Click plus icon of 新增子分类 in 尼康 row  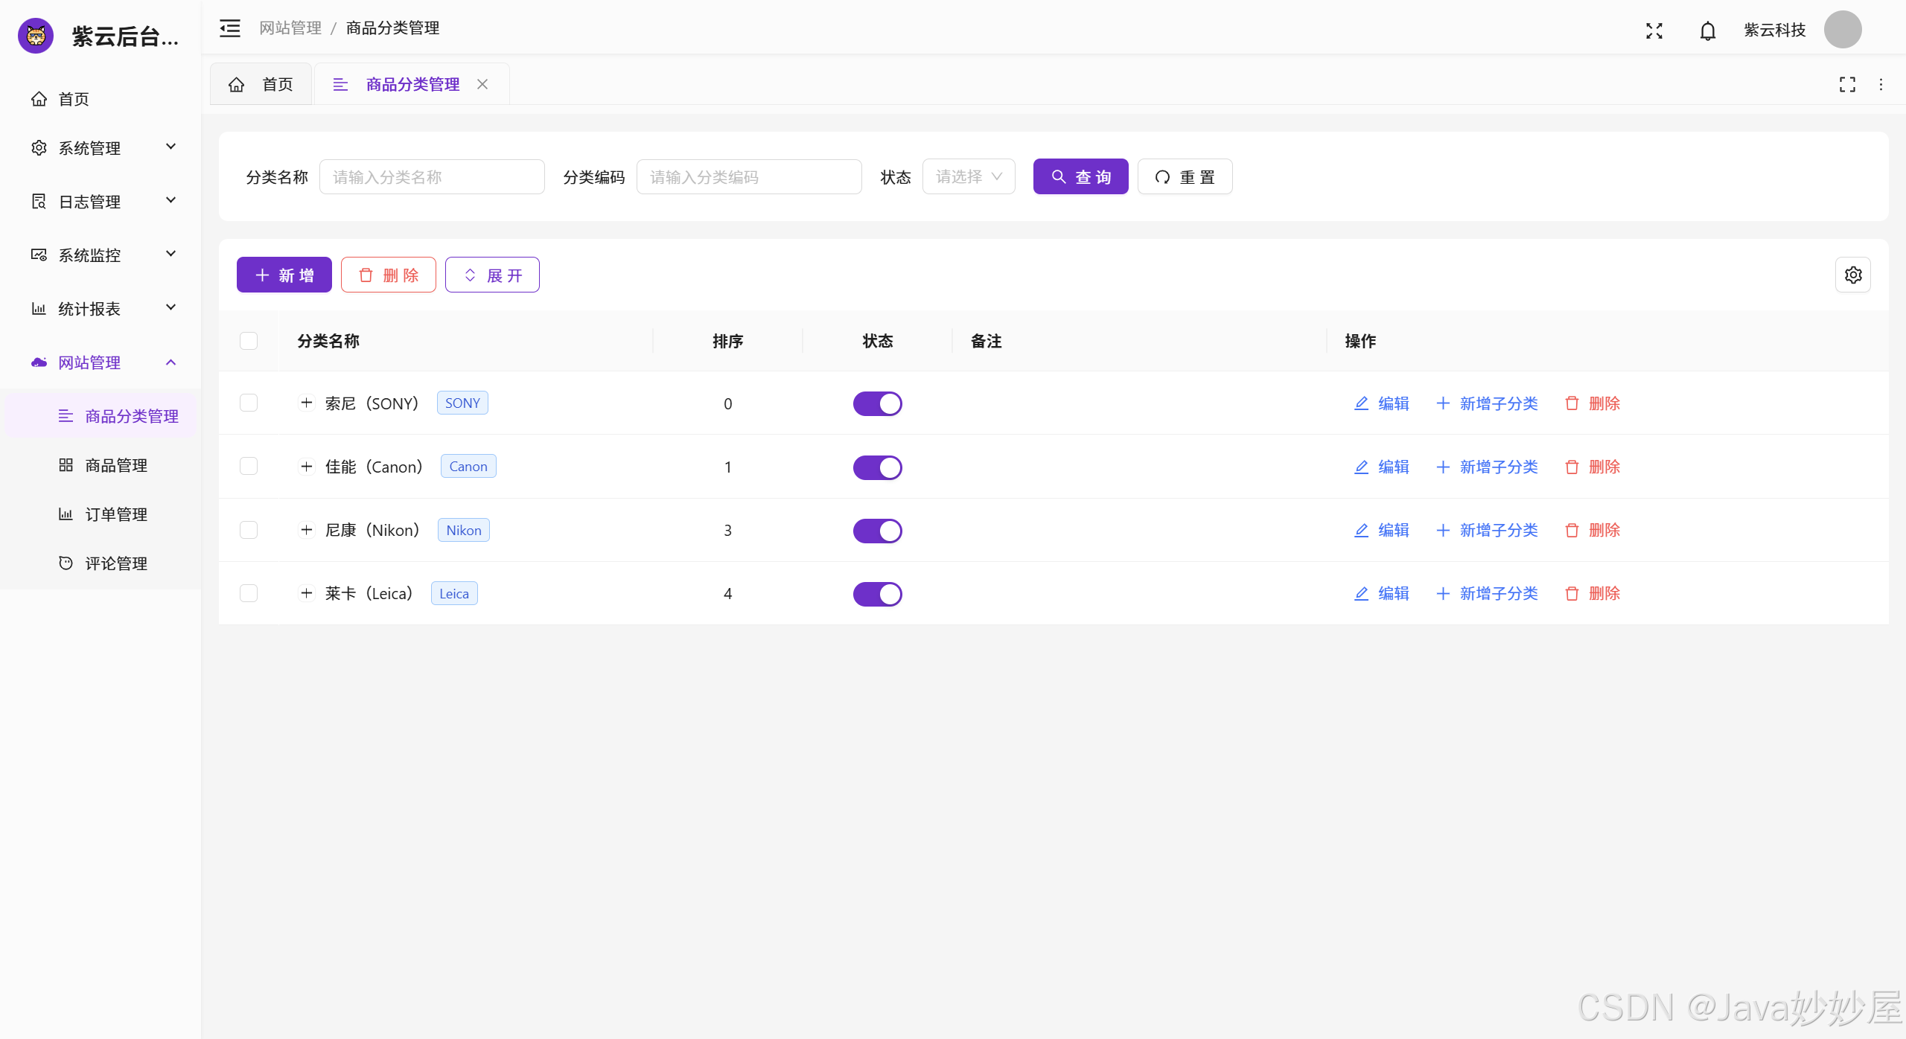pos(1443,530)
